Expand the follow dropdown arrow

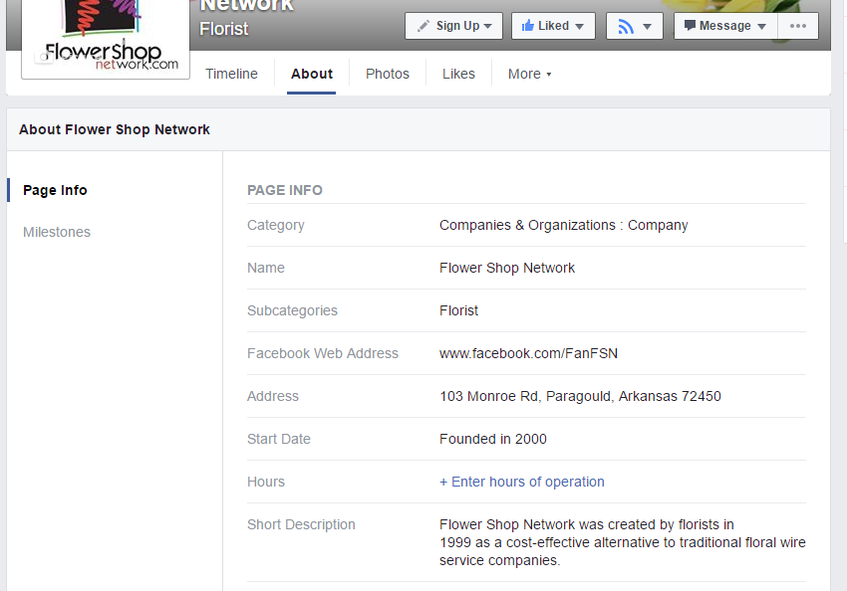(647, 27)
